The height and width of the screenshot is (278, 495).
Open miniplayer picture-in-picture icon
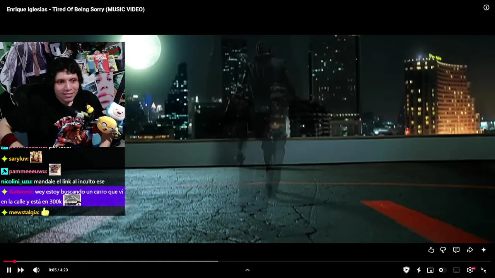point(430,270)
